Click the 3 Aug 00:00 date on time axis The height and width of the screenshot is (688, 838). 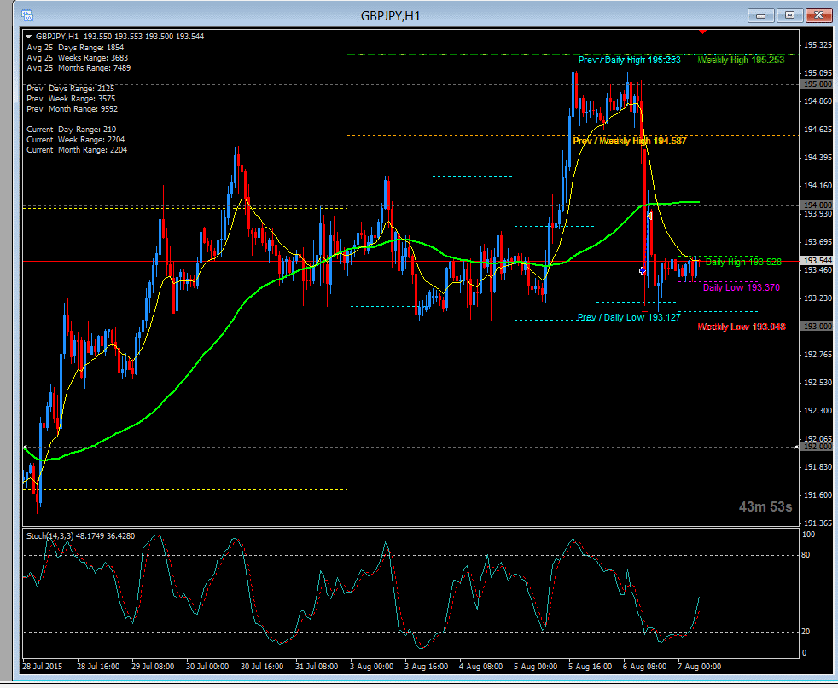pyautogui.click(x=371, y=666)
